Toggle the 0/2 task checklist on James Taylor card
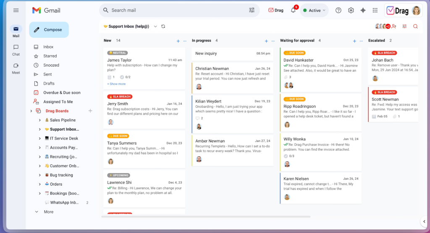The height and width of the screenshot is (233, 430). pos(122,77)
